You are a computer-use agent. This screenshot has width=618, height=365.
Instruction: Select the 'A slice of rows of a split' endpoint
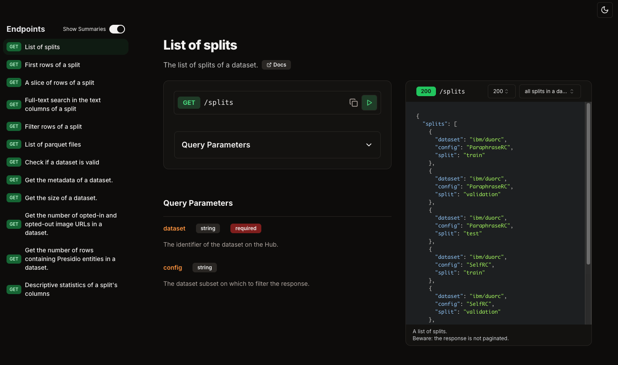59,82
